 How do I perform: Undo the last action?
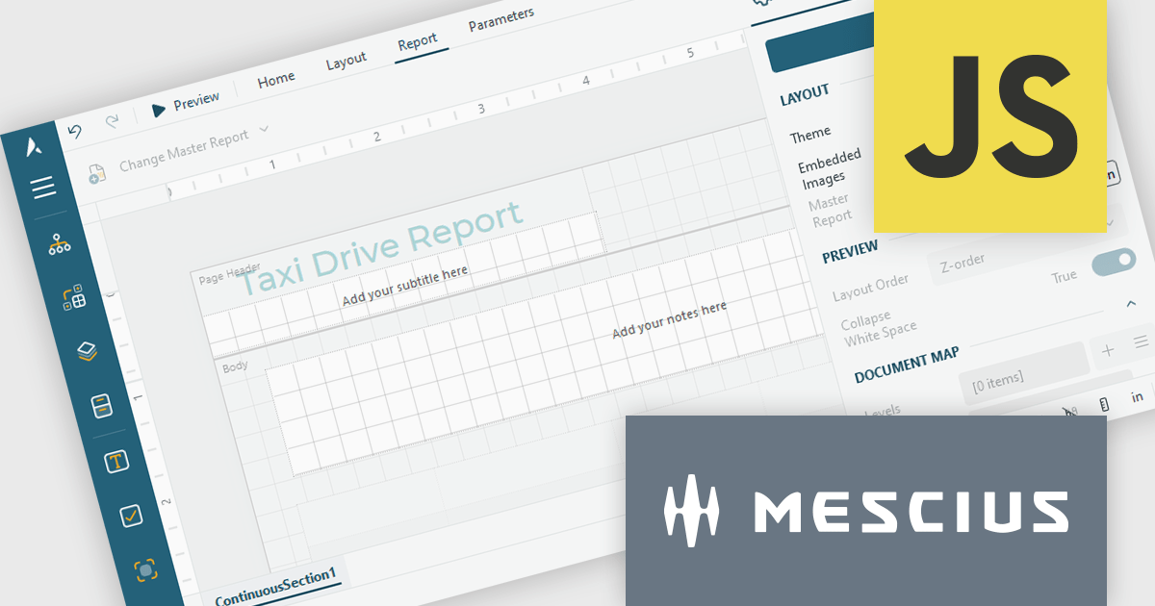pyautogui.click(x=74, y=130)
